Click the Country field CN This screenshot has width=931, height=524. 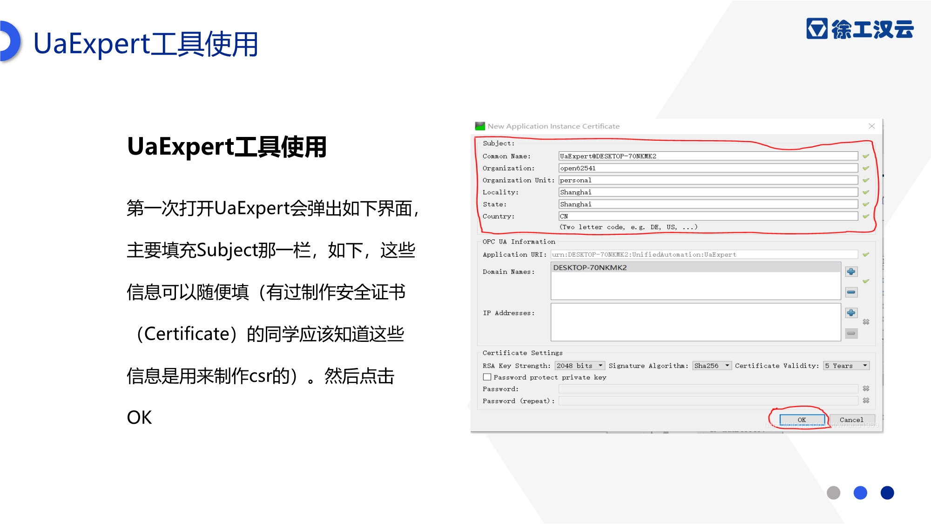[708, 216]
